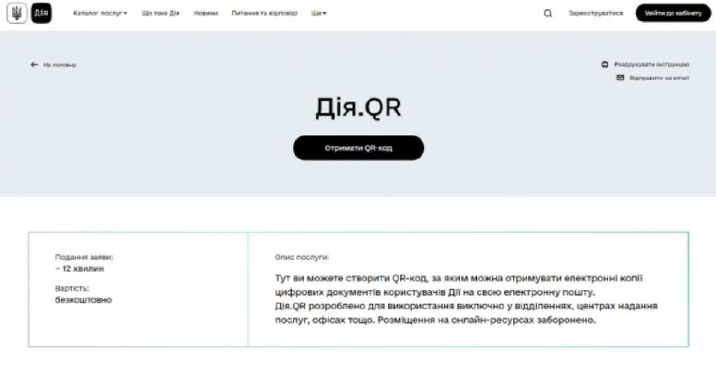Click the Зареєструватися link

[x=595, y=14]
